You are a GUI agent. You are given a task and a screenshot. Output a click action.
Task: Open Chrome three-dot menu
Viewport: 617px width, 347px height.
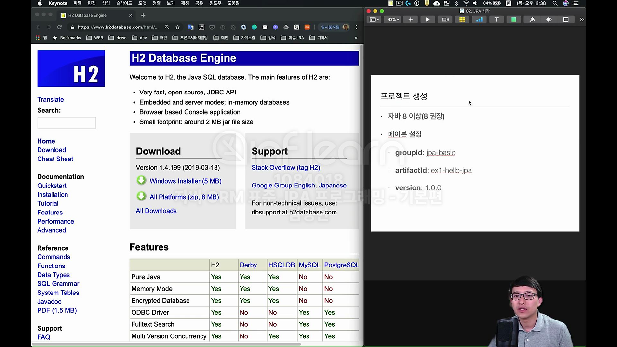click(x=356, y=27)
